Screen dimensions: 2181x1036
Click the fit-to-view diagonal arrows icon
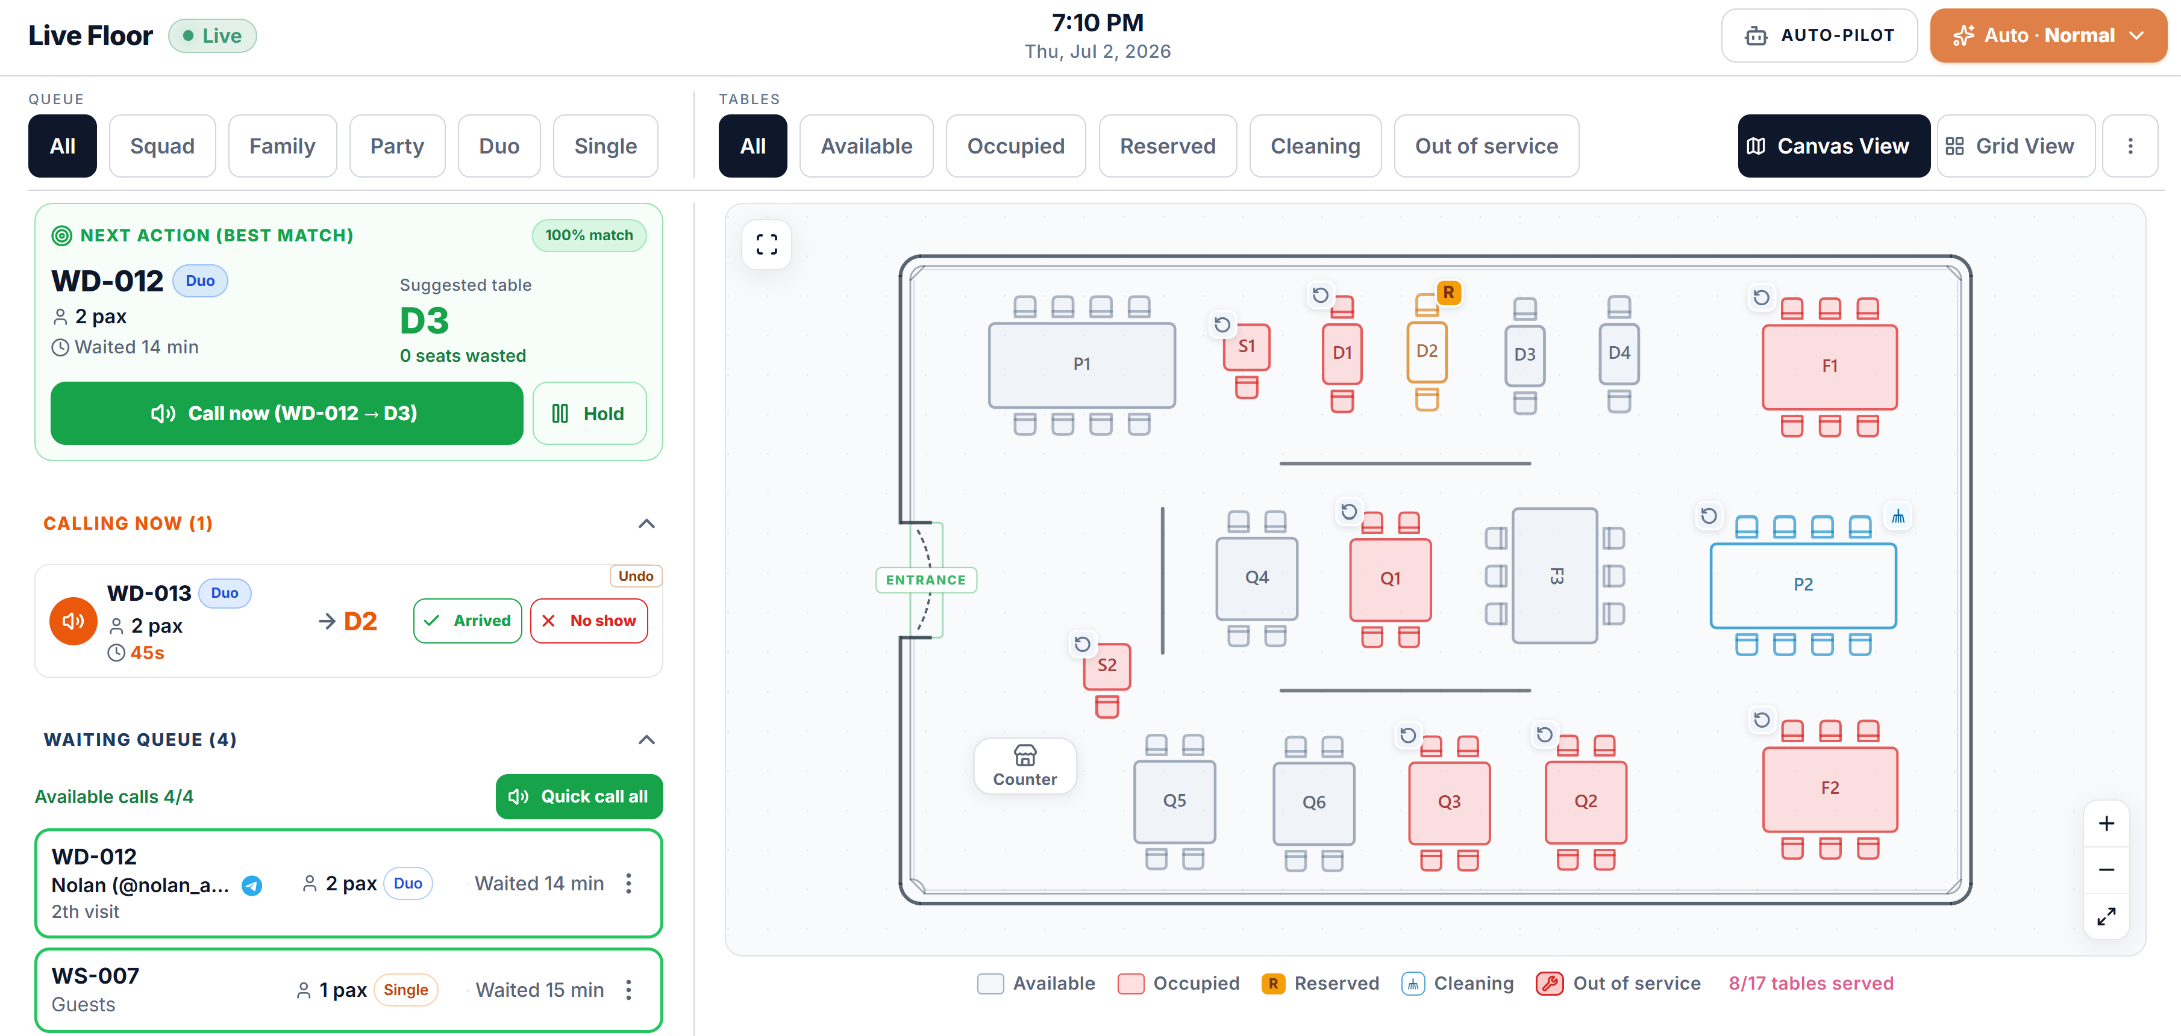point(2106,917)
